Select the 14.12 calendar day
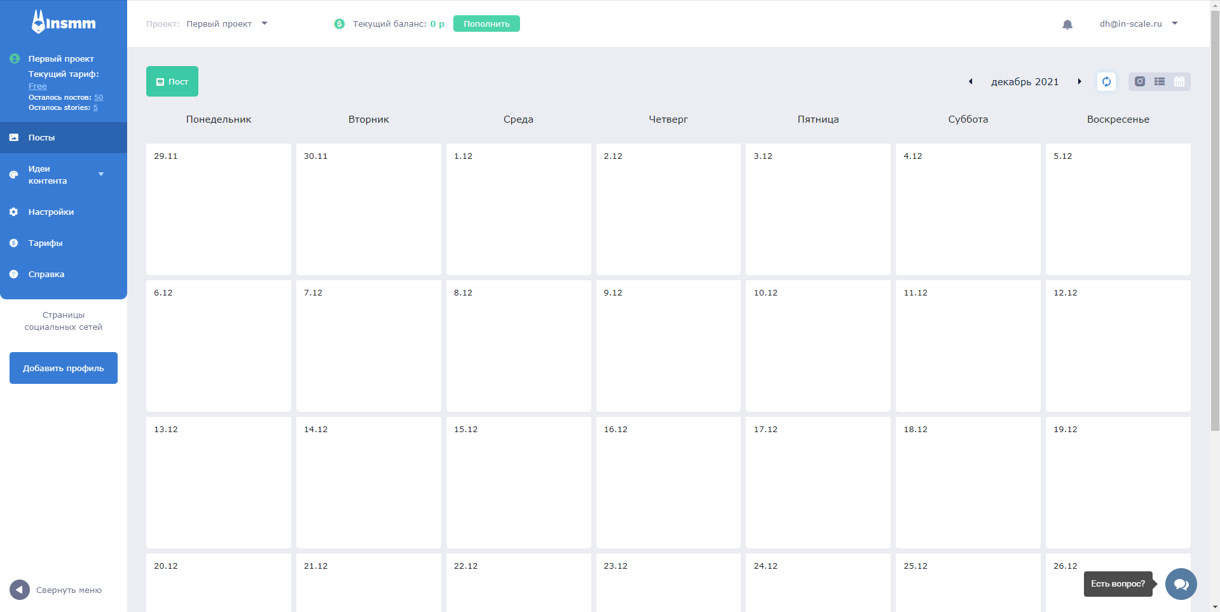Image resolution: width=1220 pixels, height=612 pixels. tap(369, 482)
